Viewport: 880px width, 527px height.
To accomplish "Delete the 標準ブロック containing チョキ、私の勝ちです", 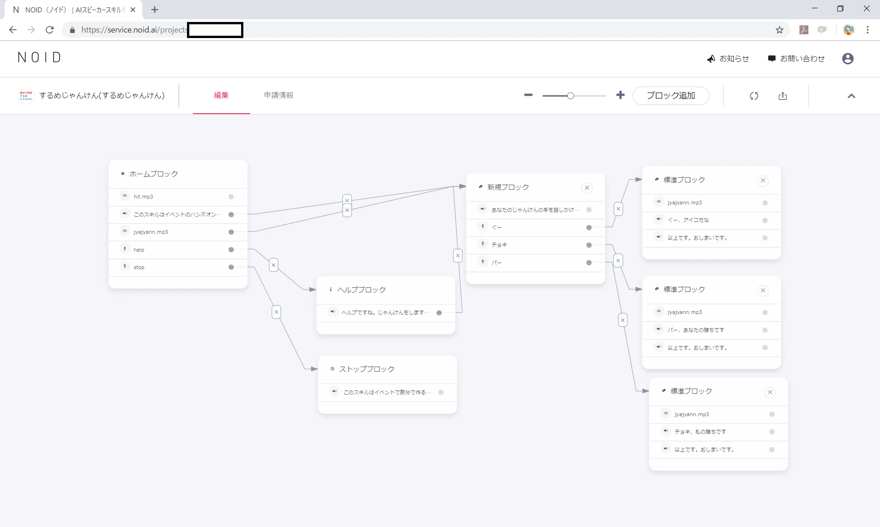I will [x=770, y=392].
